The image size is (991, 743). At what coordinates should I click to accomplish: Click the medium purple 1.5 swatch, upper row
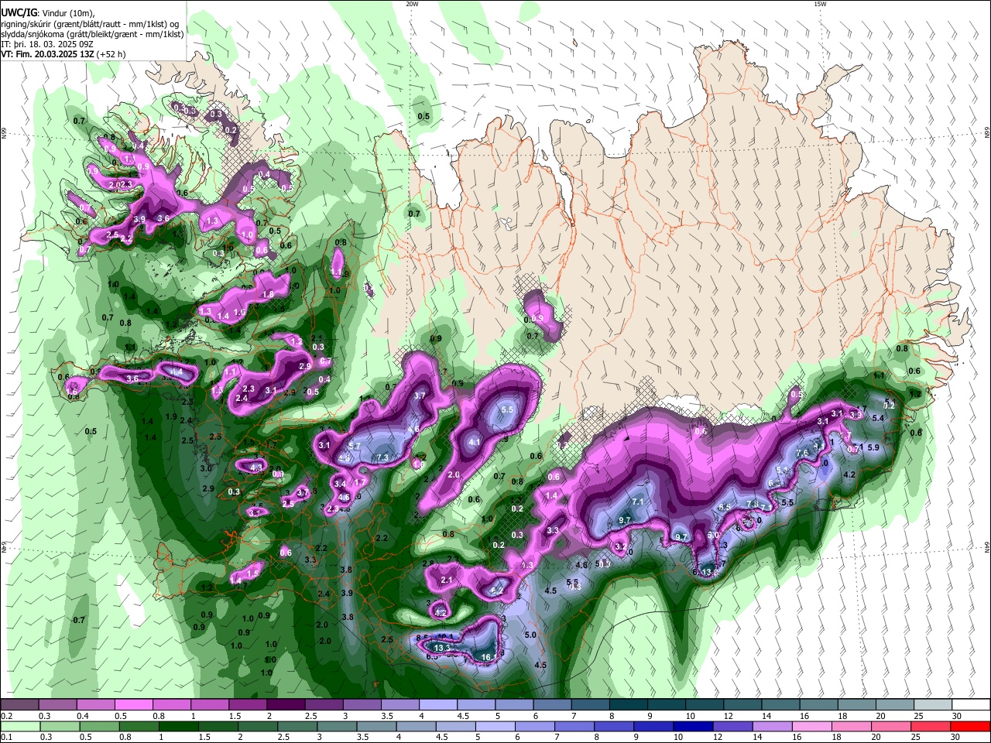(x=247, y=704)
